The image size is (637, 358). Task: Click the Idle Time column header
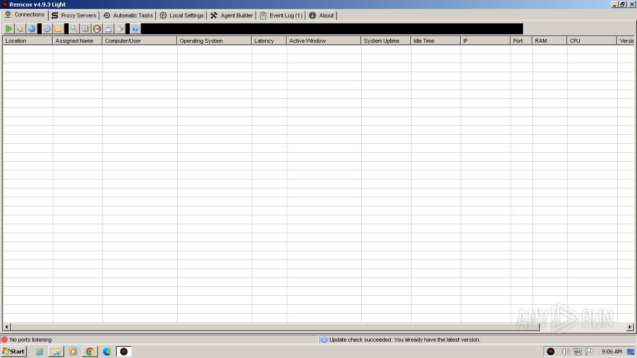coord(435,41)
